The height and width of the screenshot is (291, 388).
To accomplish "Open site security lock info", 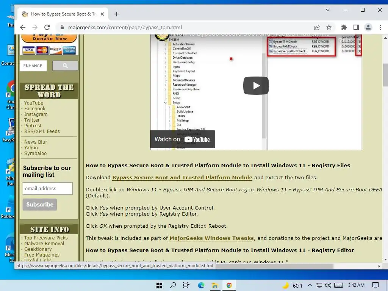I will coord(62,27).
